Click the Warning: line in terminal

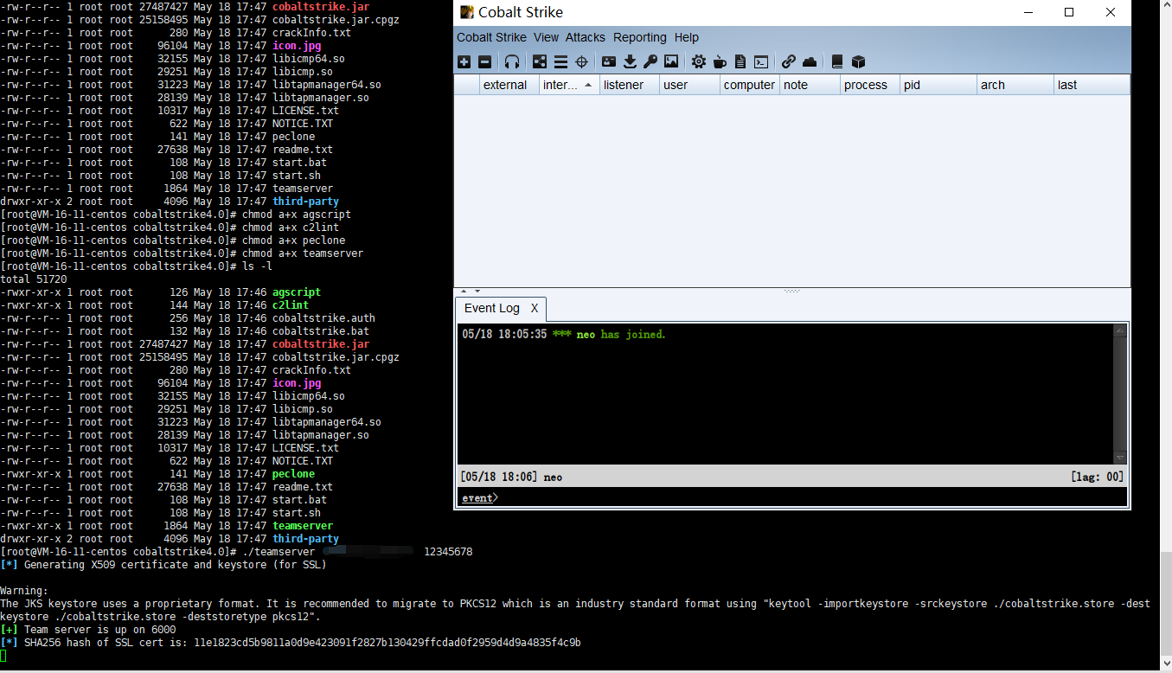coord(24,591)
